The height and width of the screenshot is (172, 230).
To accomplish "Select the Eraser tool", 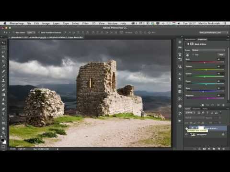I will click(x=3, y=90).
